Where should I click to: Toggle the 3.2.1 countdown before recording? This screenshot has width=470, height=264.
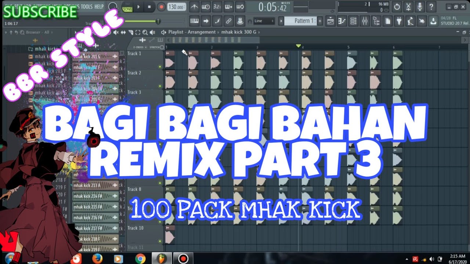217,7
